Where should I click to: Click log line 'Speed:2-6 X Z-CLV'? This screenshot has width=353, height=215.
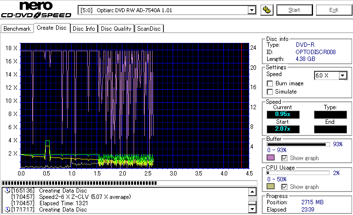point(85,197)
